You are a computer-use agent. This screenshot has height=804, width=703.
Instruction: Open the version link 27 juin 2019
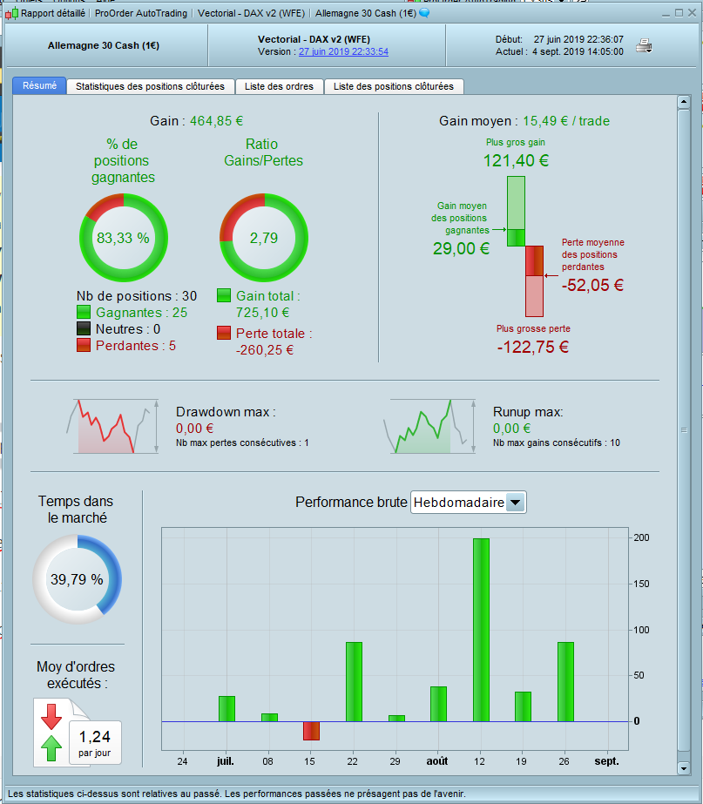click(343, 51)
